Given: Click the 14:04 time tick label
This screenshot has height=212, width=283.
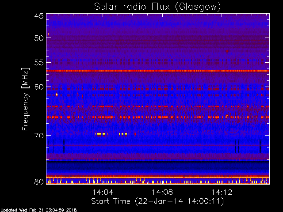Looking at the screenshot, I should (103, 192).
